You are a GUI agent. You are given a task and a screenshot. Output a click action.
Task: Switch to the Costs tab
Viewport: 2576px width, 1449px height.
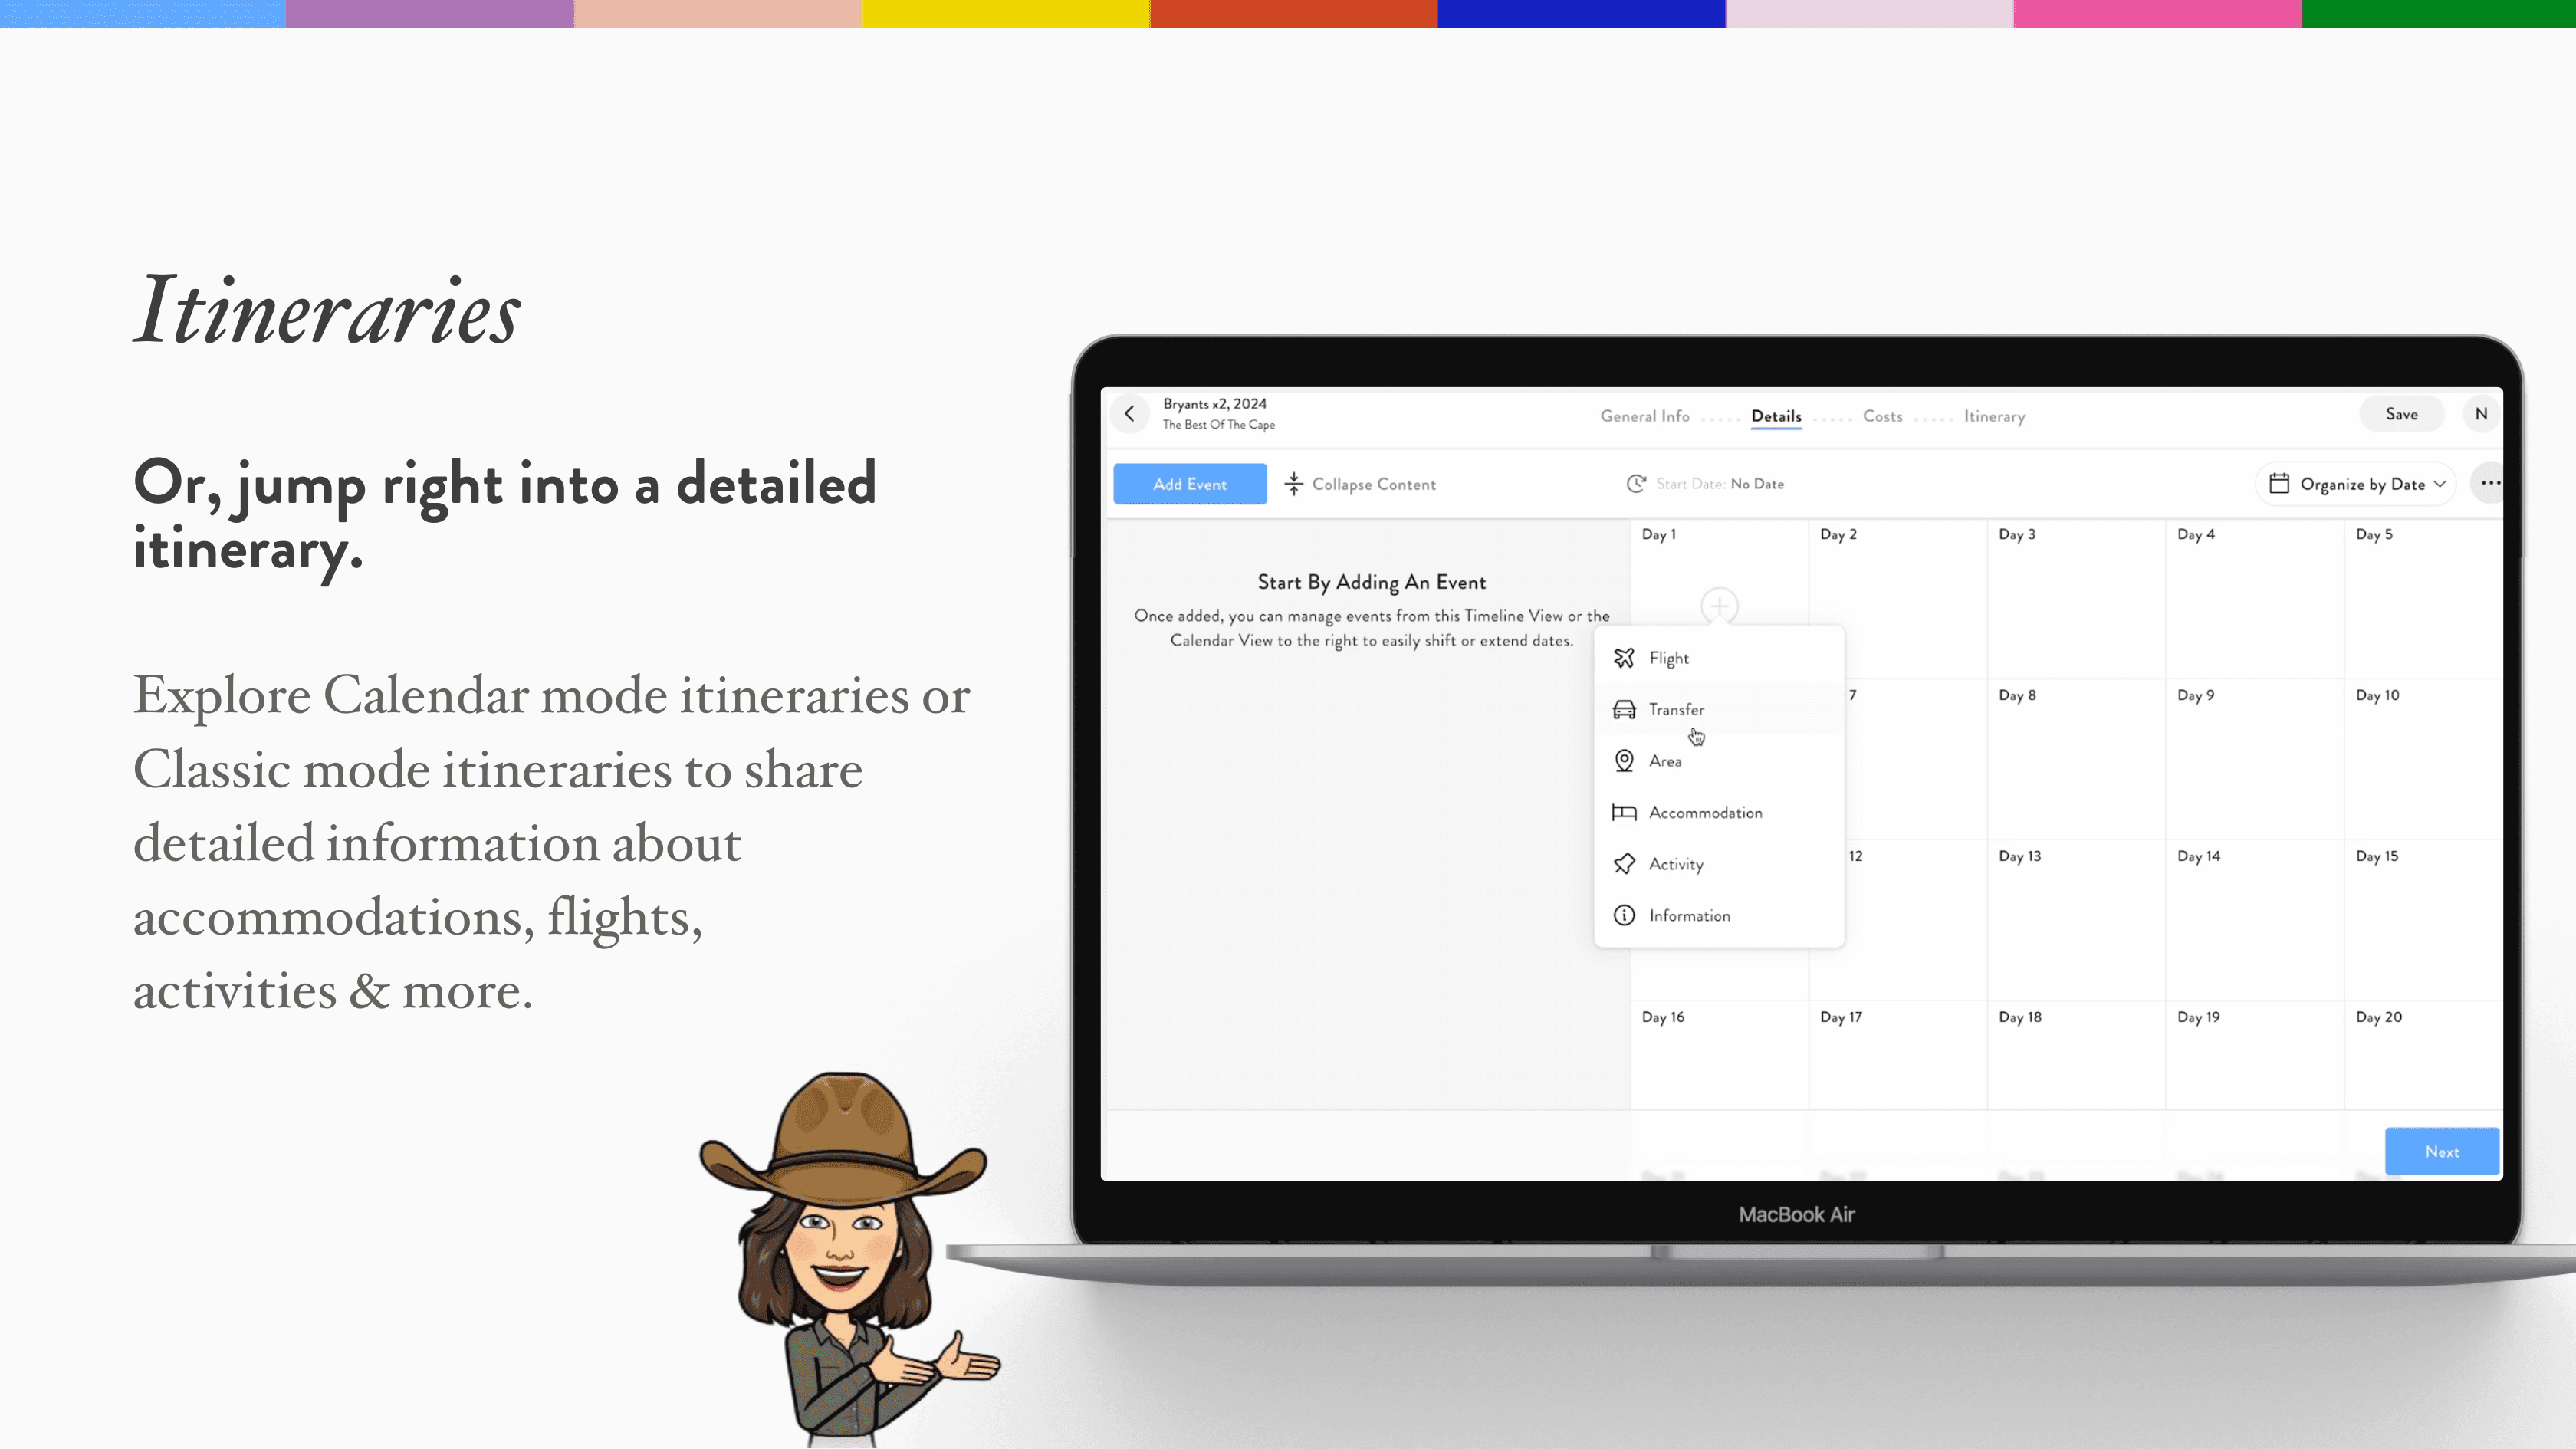(x=1882, y=414)
